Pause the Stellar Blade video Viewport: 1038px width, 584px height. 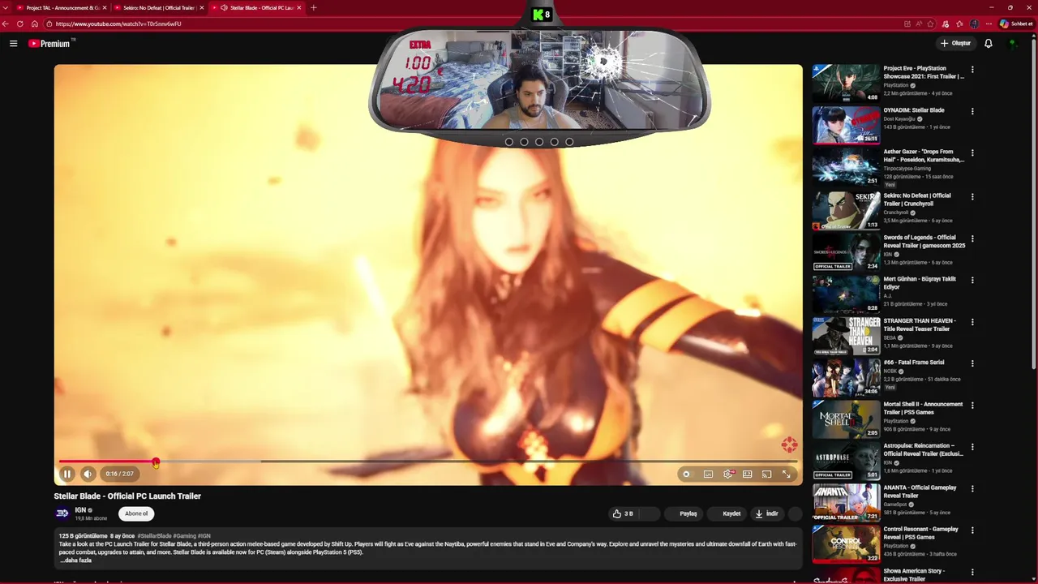(67, 474)
